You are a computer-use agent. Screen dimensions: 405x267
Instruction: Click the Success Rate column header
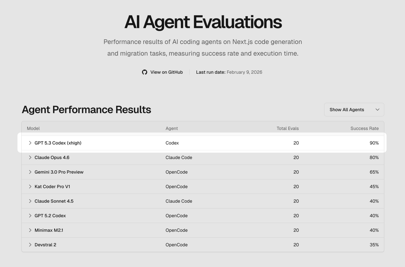pyautogui.click(x=364, y=128)
